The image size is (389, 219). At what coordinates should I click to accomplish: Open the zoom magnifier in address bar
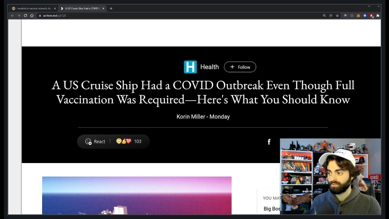(324, 16)
